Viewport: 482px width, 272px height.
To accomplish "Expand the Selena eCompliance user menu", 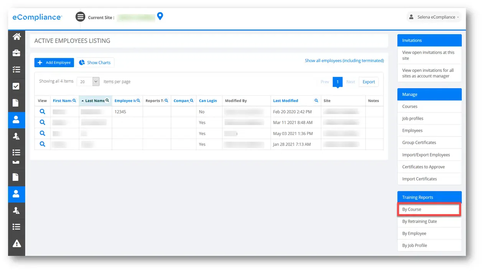I will pyautogui.click(x=434, y=17).
